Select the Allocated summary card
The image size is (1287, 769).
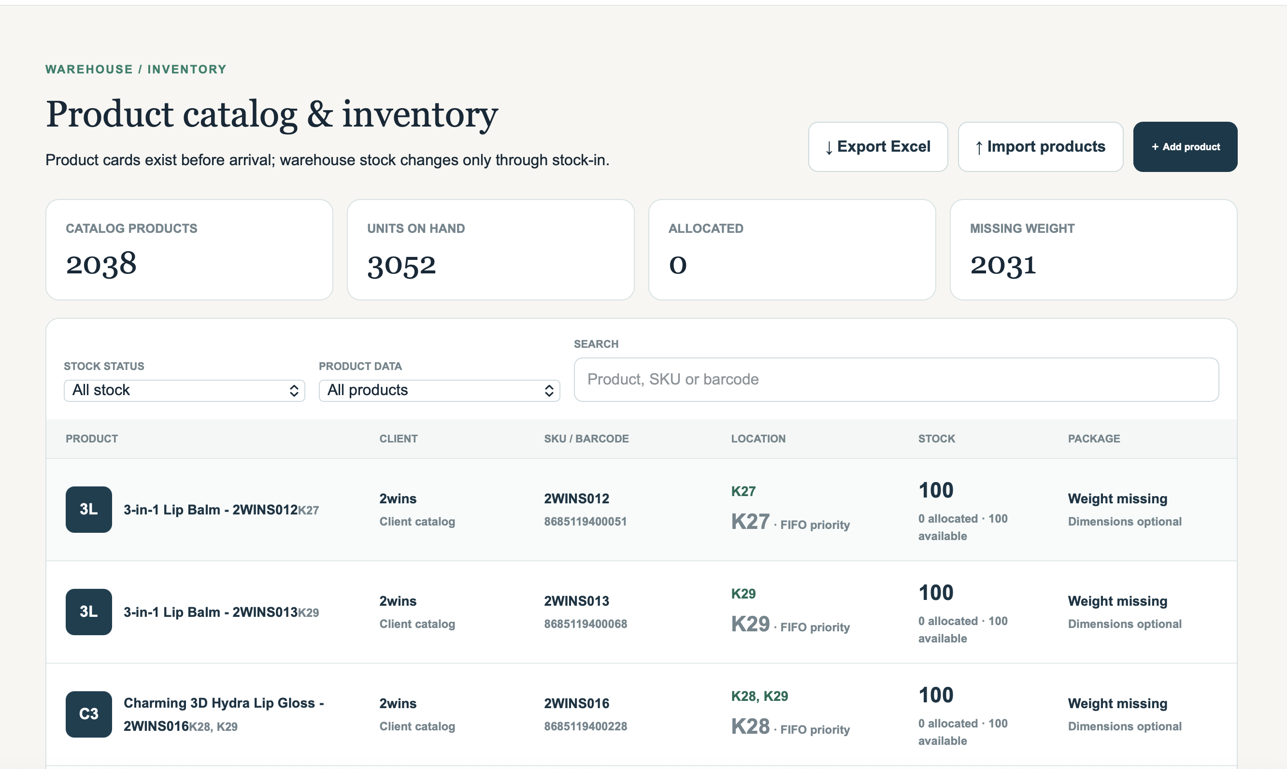(x=792, y=250)
